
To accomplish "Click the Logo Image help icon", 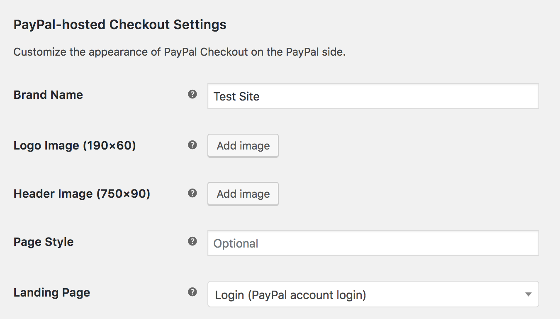I will coord(192,145).
